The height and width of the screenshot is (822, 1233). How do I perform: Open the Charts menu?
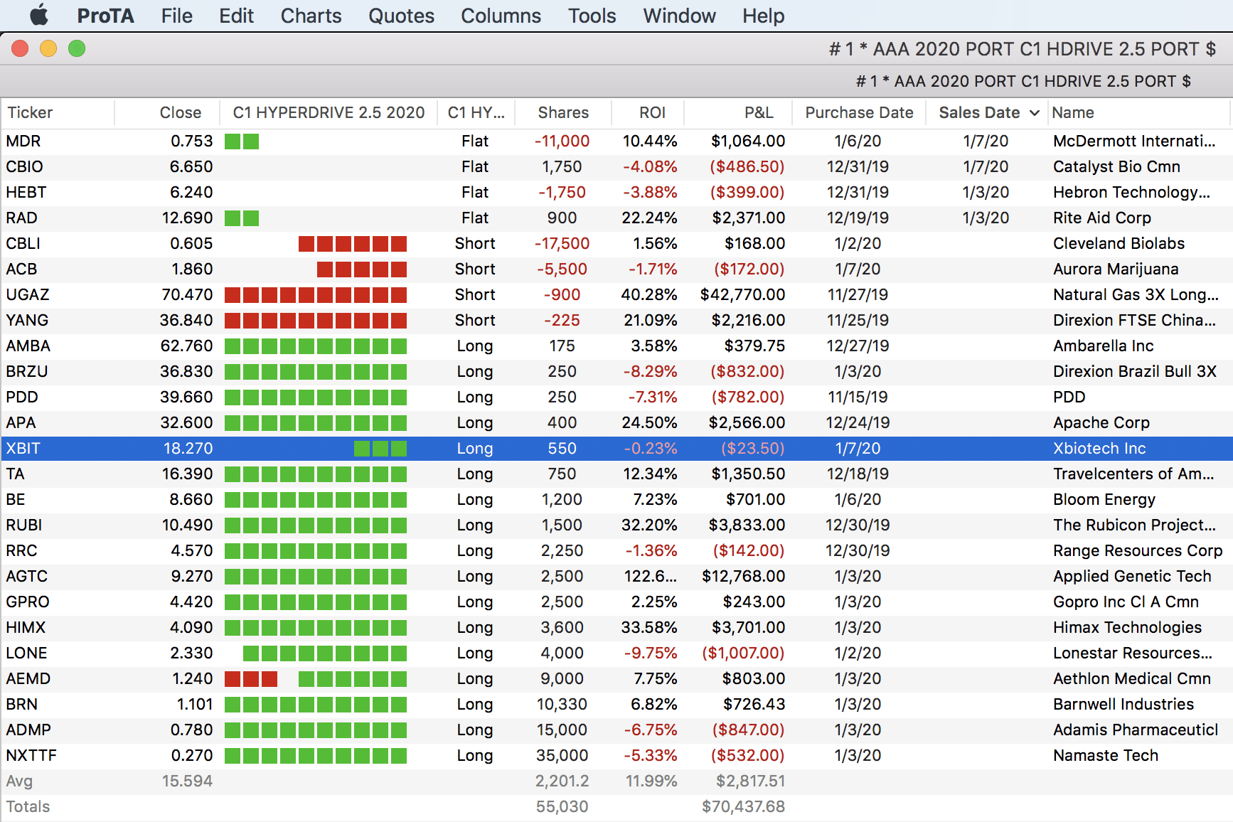(x=311, y=16)
